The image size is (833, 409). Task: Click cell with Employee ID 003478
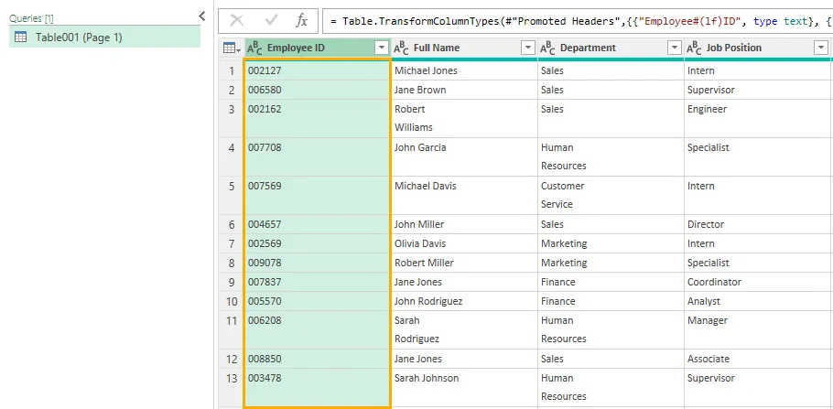[x=318, y=388]
